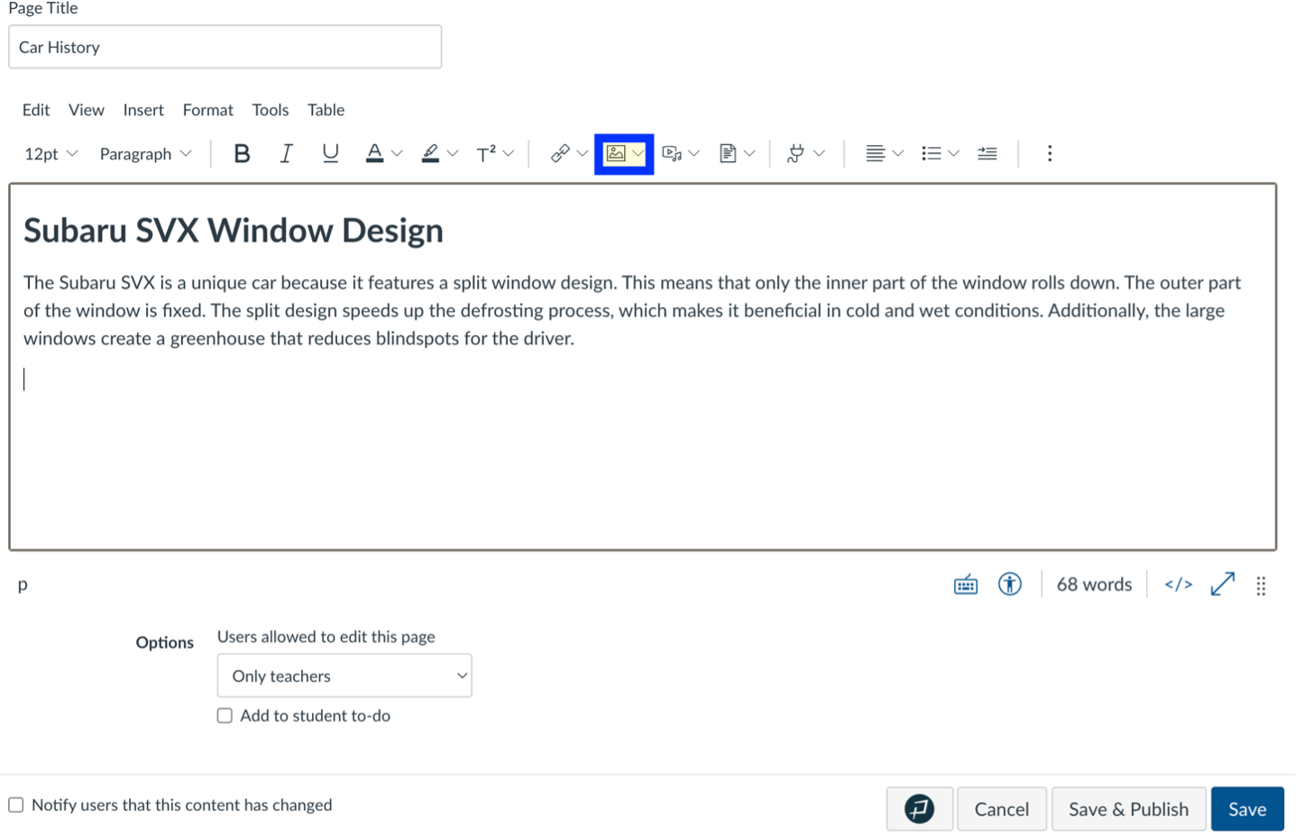Click the insert media icon
1303x836 pixels.
pos(672,154)
